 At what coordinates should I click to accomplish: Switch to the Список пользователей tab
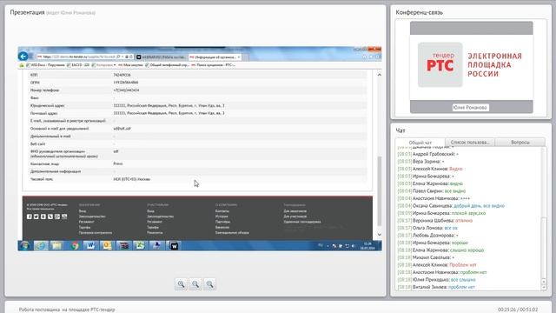(470, 143)
